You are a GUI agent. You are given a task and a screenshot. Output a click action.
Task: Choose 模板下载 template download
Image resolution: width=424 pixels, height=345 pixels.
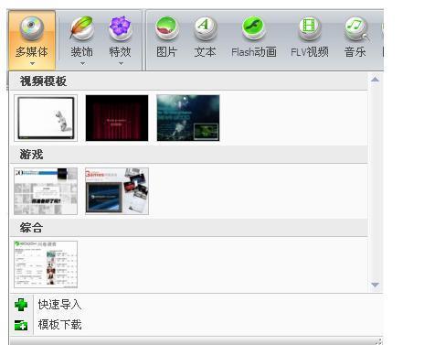59,325
